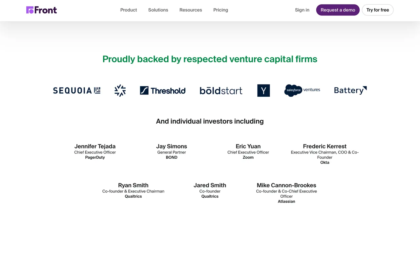Viewport: 420px width, 259px height.
Task: Click the Y Combinator logo
Action: click(263, 90)
